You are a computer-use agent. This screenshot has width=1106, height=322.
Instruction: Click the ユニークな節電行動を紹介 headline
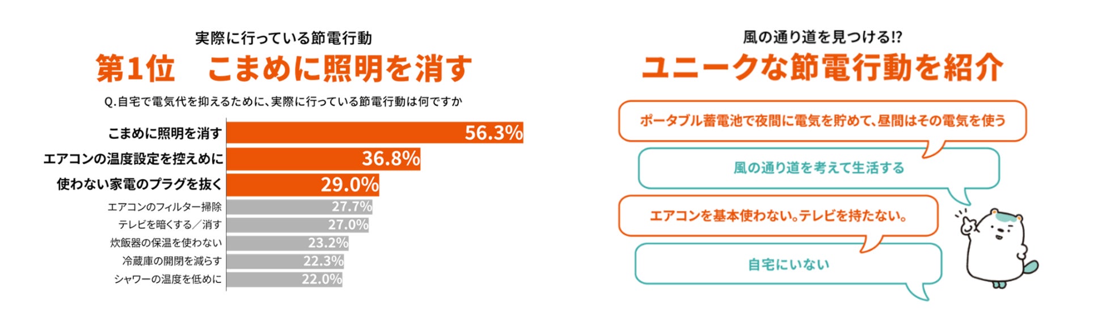pyautogui.click(x=822, y=67)
